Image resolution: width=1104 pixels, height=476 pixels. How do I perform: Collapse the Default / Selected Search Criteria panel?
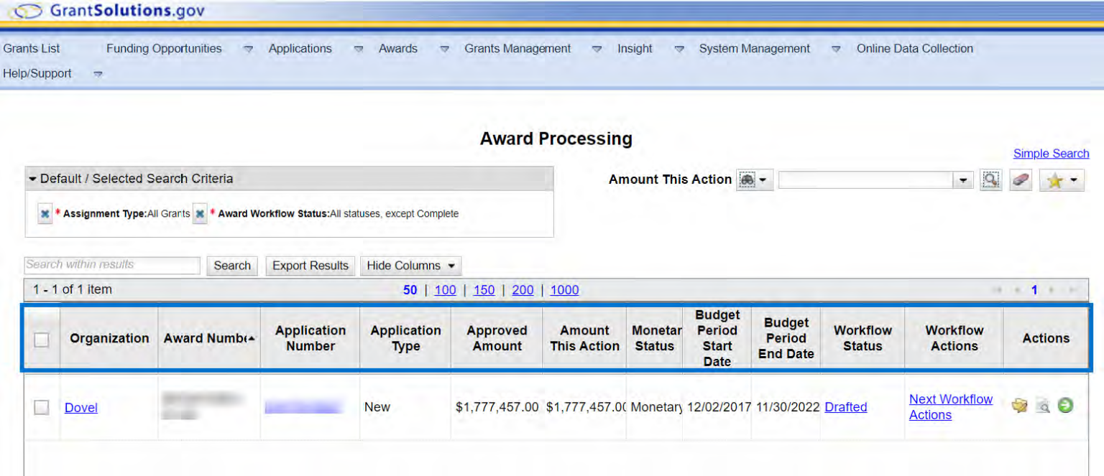click(32, 179)
